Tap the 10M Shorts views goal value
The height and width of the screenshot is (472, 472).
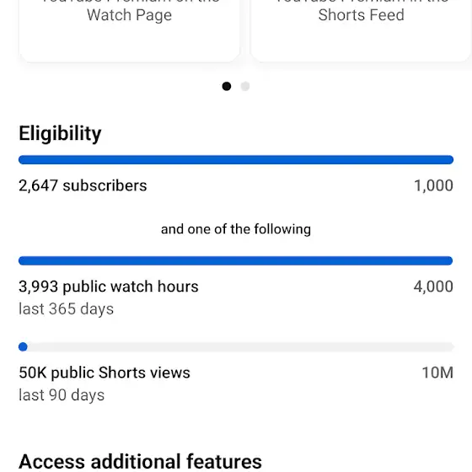click(x=437, y=373)
